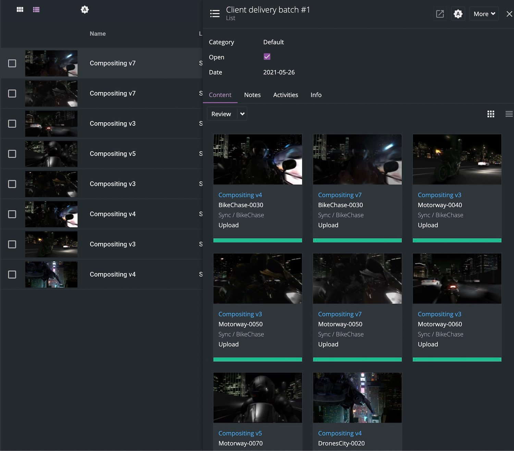This screenshot has height=451, width=514.
Task: Open Compositing v7 link for Motorway-0050
Action: (x=340, y=314)
